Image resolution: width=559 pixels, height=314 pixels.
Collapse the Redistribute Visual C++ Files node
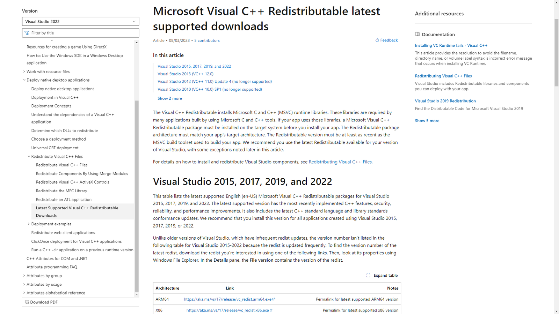pos(29,157)
